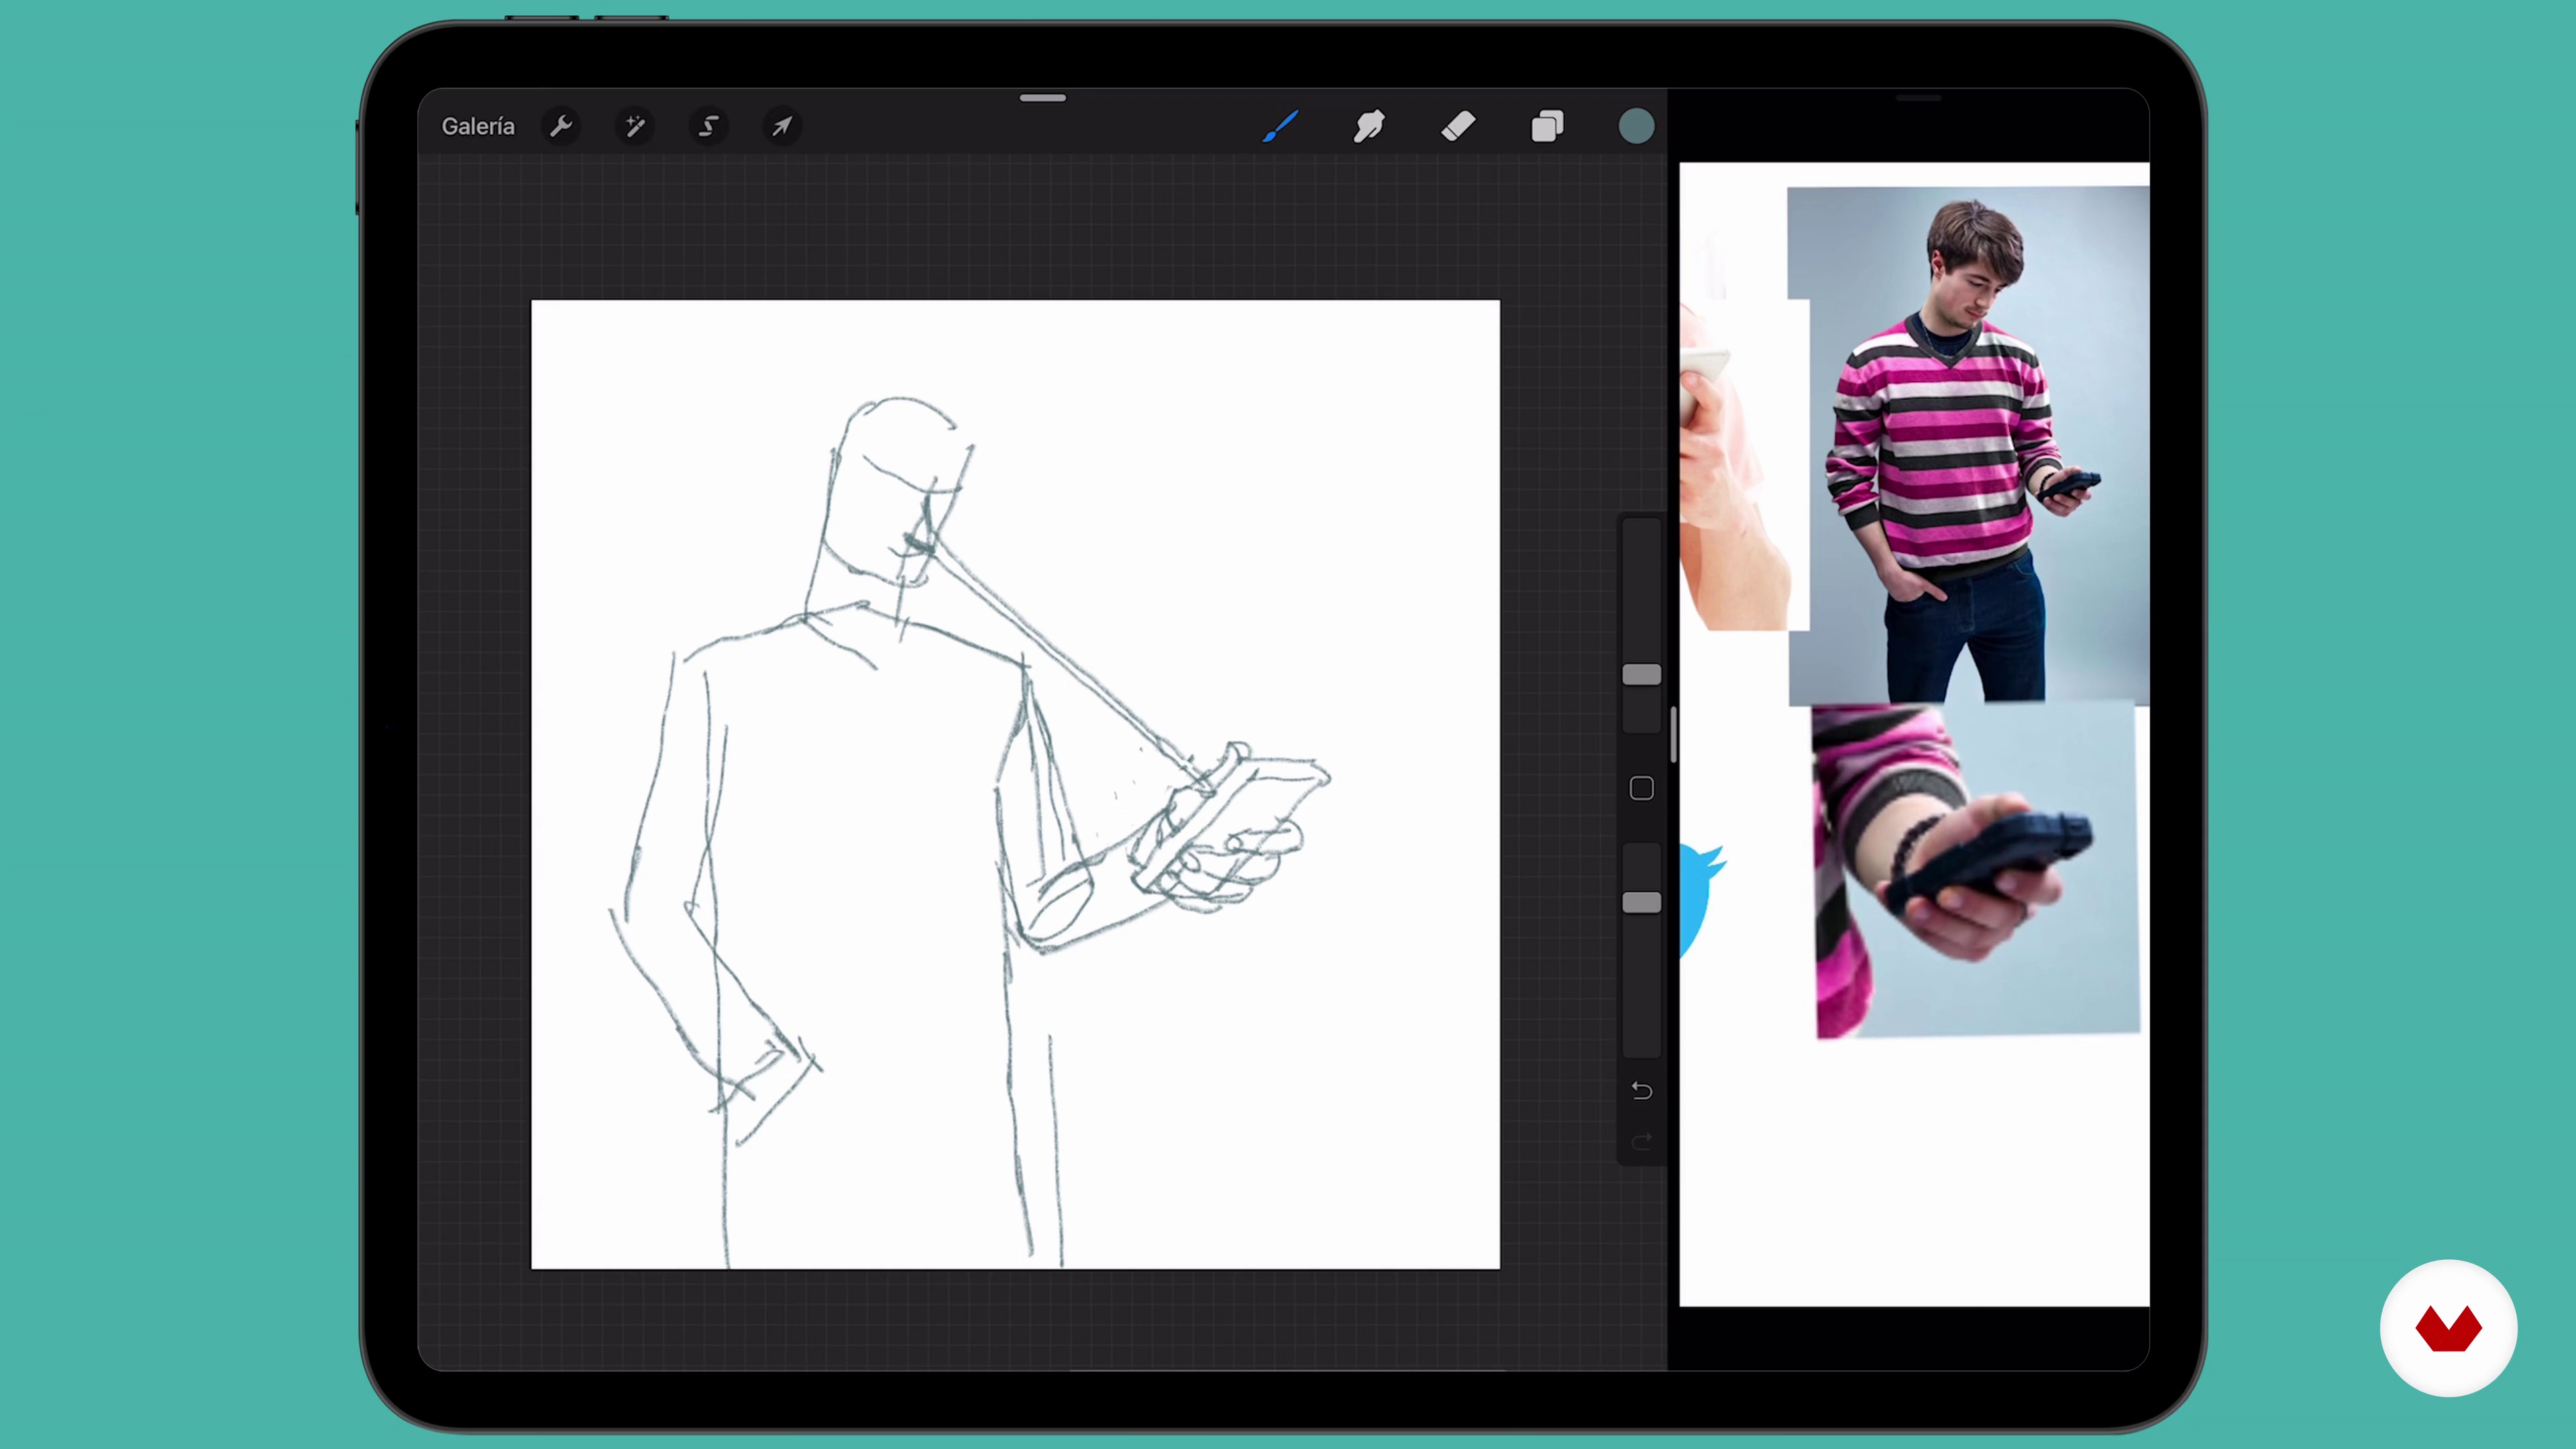Screen dimensions: 2576x1449
Task: Click the red Domestika logo badge
Action: 2448,1328
